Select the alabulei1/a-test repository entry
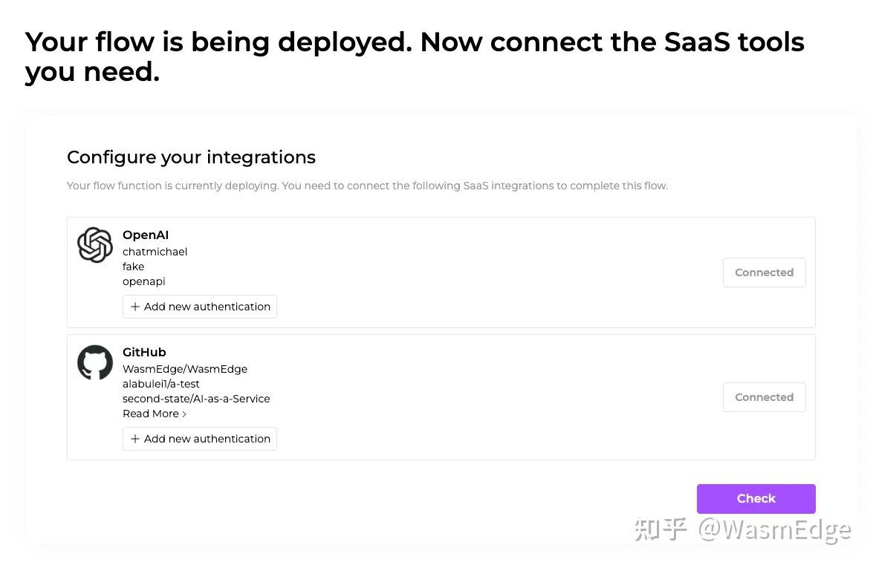Viewport: 873px width, 568px height. 161,384
